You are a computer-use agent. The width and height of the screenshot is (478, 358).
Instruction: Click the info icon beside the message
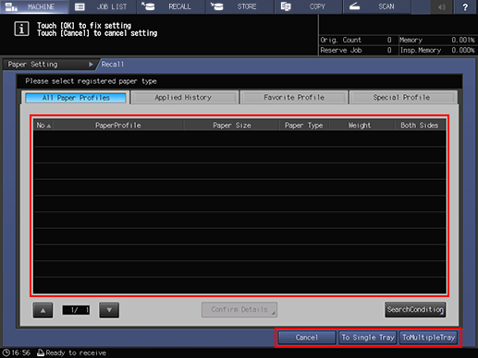(21, 29)
